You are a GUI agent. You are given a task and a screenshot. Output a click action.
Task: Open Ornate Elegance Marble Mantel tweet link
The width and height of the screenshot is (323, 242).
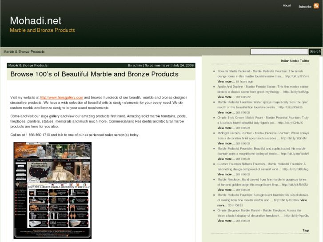tap(297, 216)
